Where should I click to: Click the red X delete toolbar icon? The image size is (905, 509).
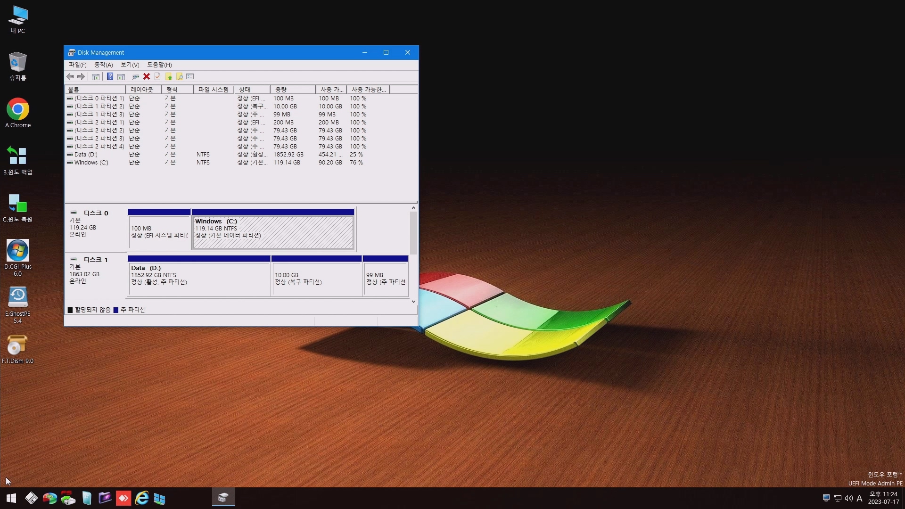[x=147, y=77]
